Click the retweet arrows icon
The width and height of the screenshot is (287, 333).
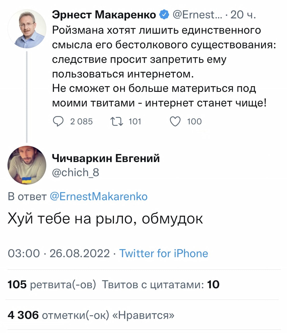click(117, 121)
